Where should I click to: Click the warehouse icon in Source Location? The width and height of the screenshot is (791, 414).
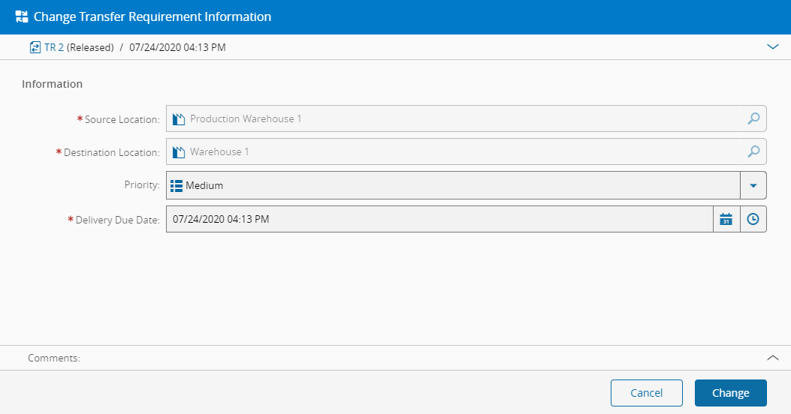point(178,119)
